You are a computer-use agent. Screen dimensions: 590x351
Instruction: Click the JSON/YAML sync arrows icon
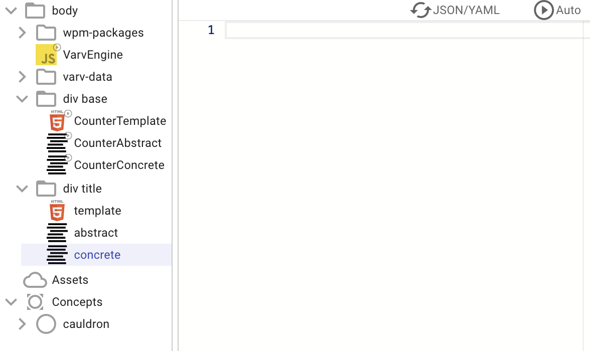coord(420,10)
